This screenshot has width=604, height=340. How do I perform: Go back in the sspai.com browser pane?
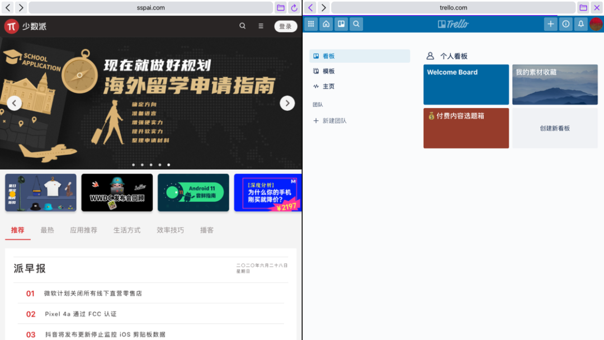point(8,7)
